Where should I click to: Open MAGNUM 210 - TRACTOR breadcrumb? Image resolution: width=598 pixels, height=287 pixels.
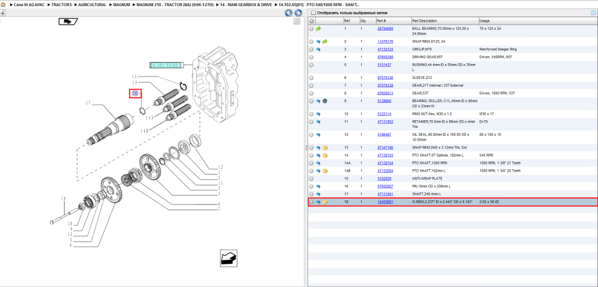pos(175,5)
